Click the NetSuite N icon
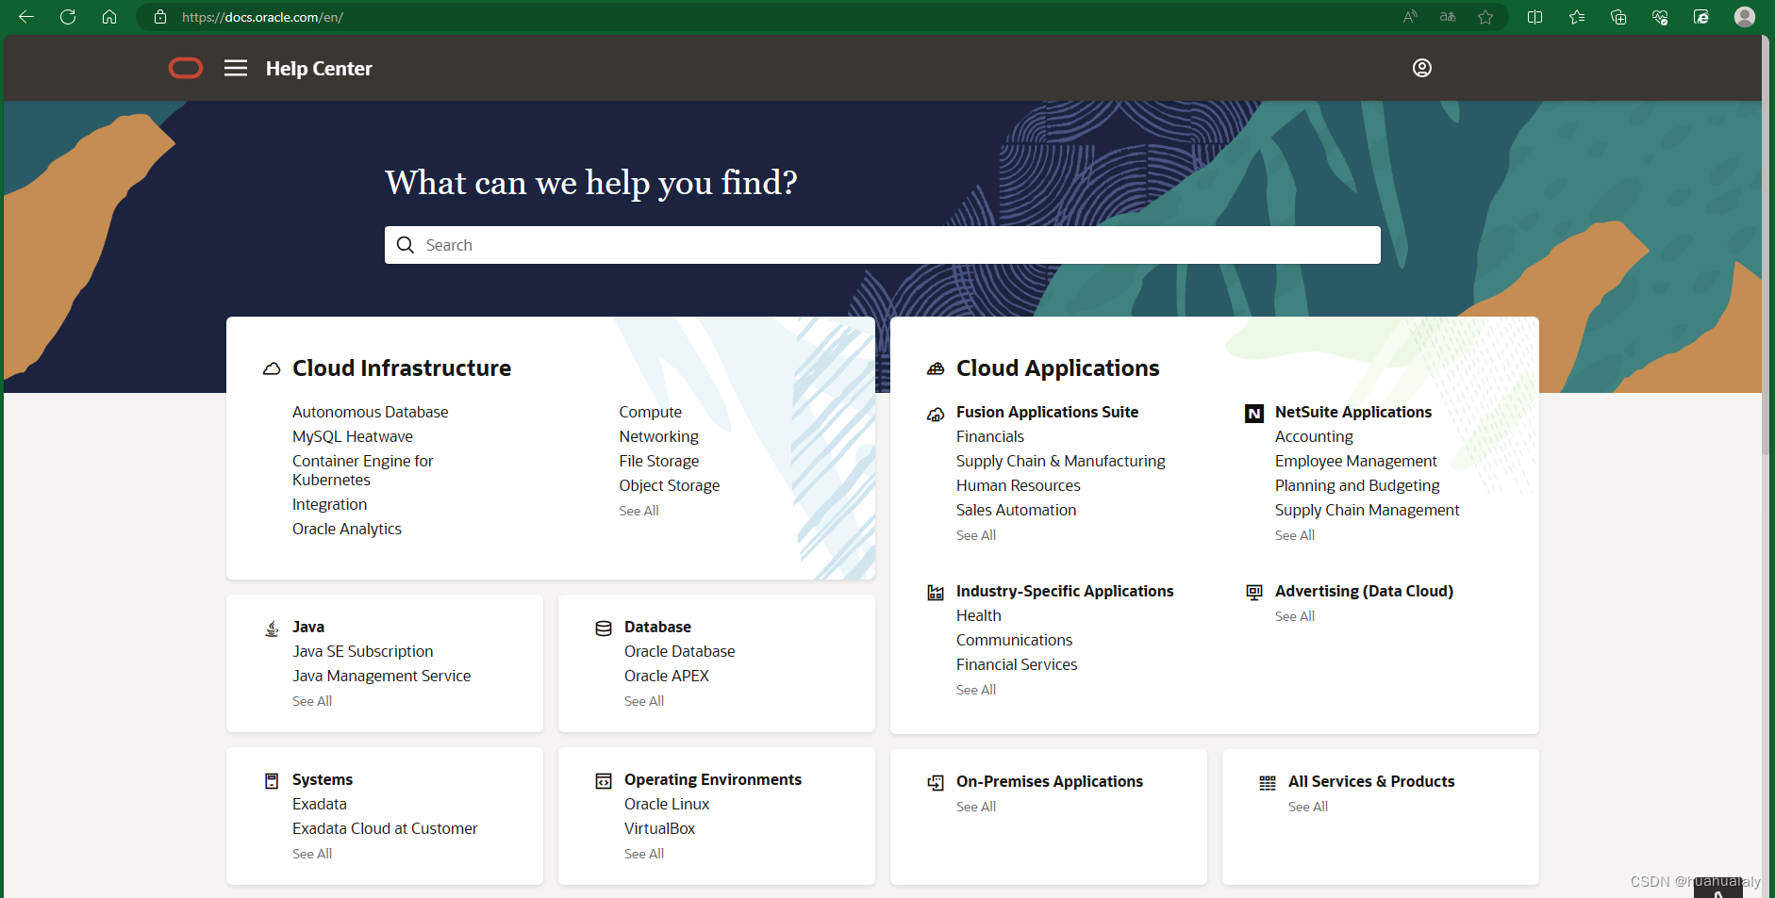1775x898 pixels. pos(1254,414)
